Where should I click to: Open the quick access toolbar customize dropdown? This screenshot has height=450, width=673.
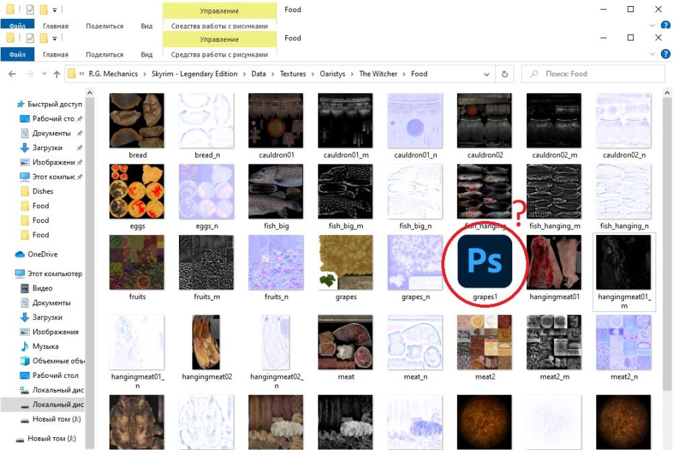point(55,38)
